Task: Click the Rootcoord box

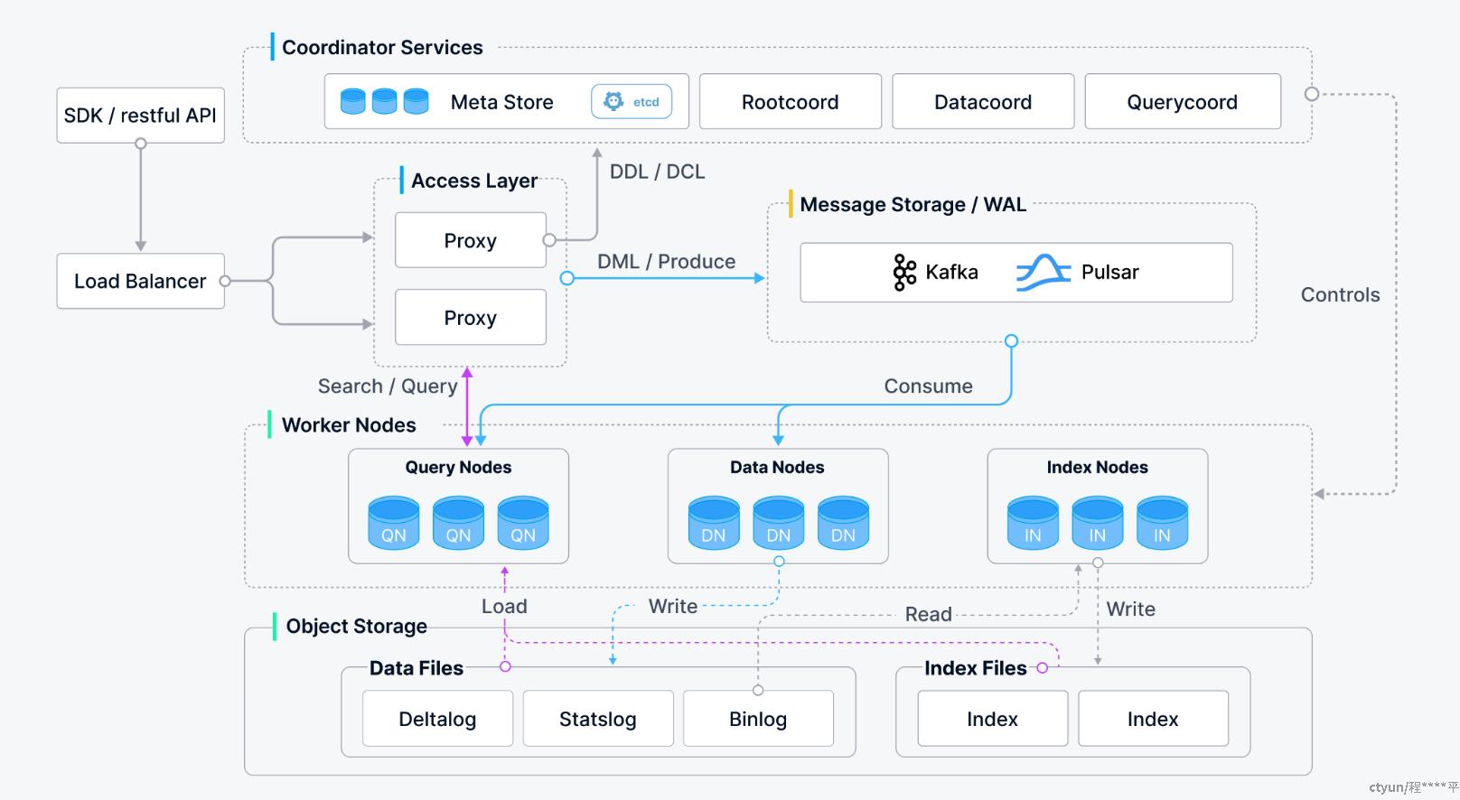Action: pyautogui.click(x=791, y=101)
